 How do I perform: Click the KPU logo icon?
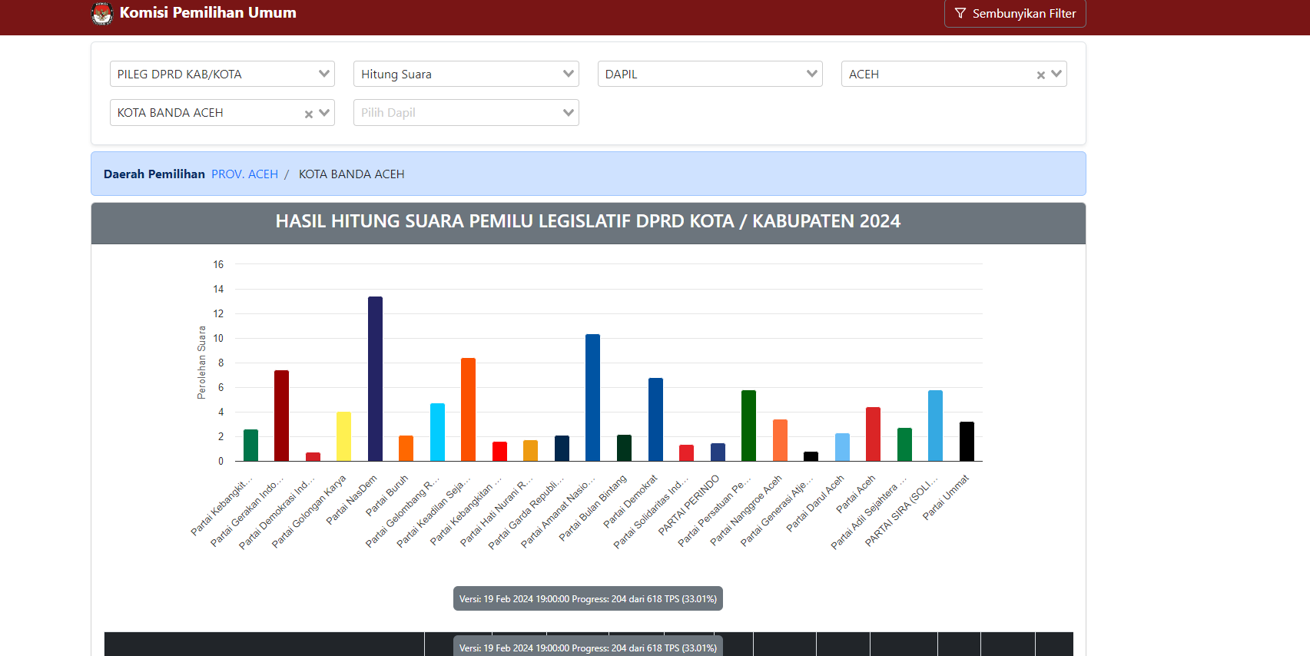102,13
